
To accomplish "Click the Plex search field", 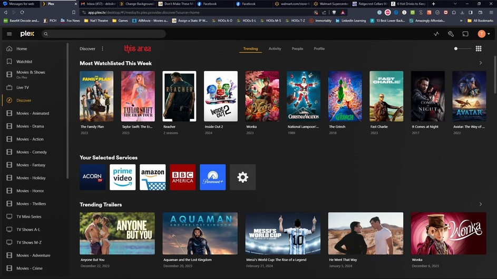I will (104, 34).
